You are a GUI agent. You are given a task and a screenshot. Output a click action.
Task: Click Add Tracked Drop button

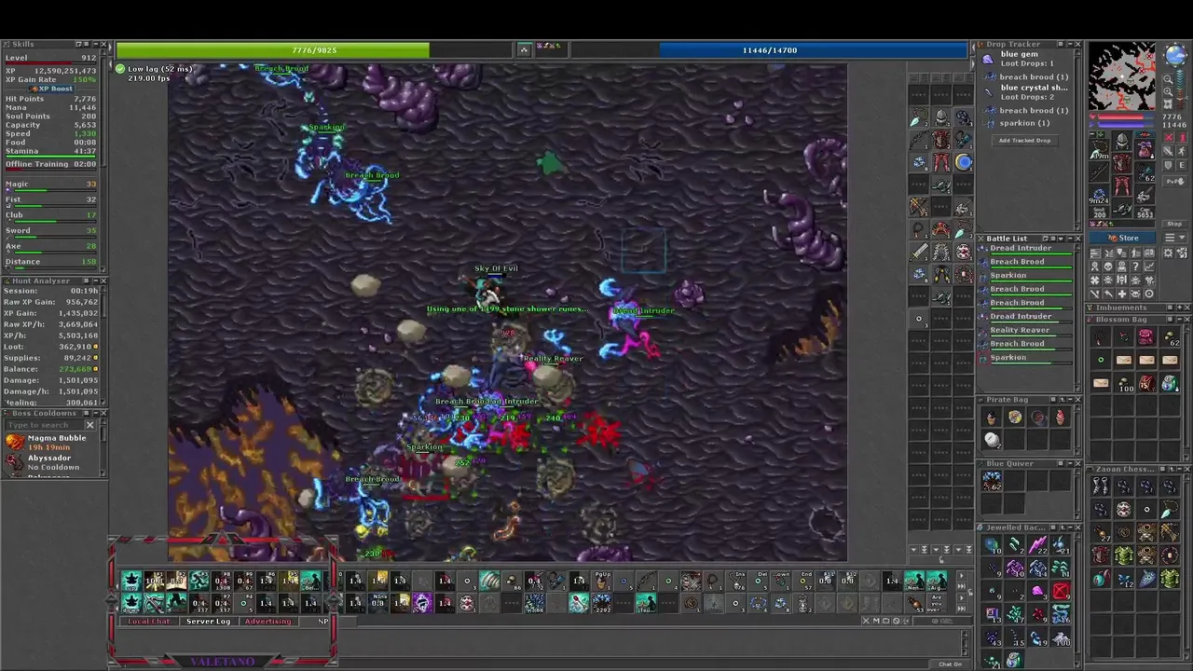click(1025, 141)
